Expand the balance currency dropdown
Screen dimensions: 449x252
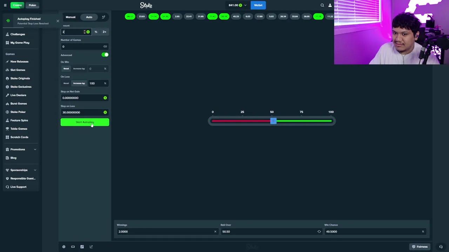pyautogui.click(x=245, y=5)
